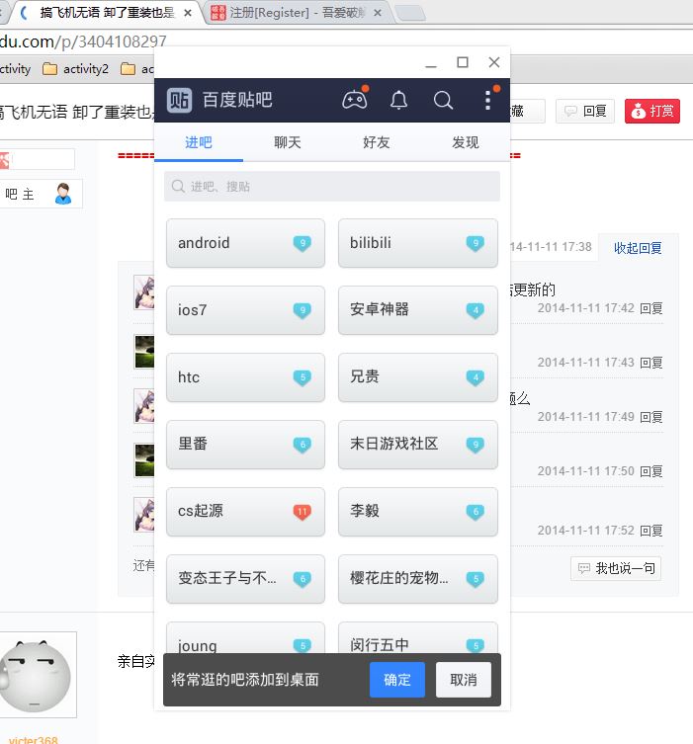This screenshot has height=744, width=693.
Task: Focus the 进吧、搜贴 search field
Action: (332, 187)
